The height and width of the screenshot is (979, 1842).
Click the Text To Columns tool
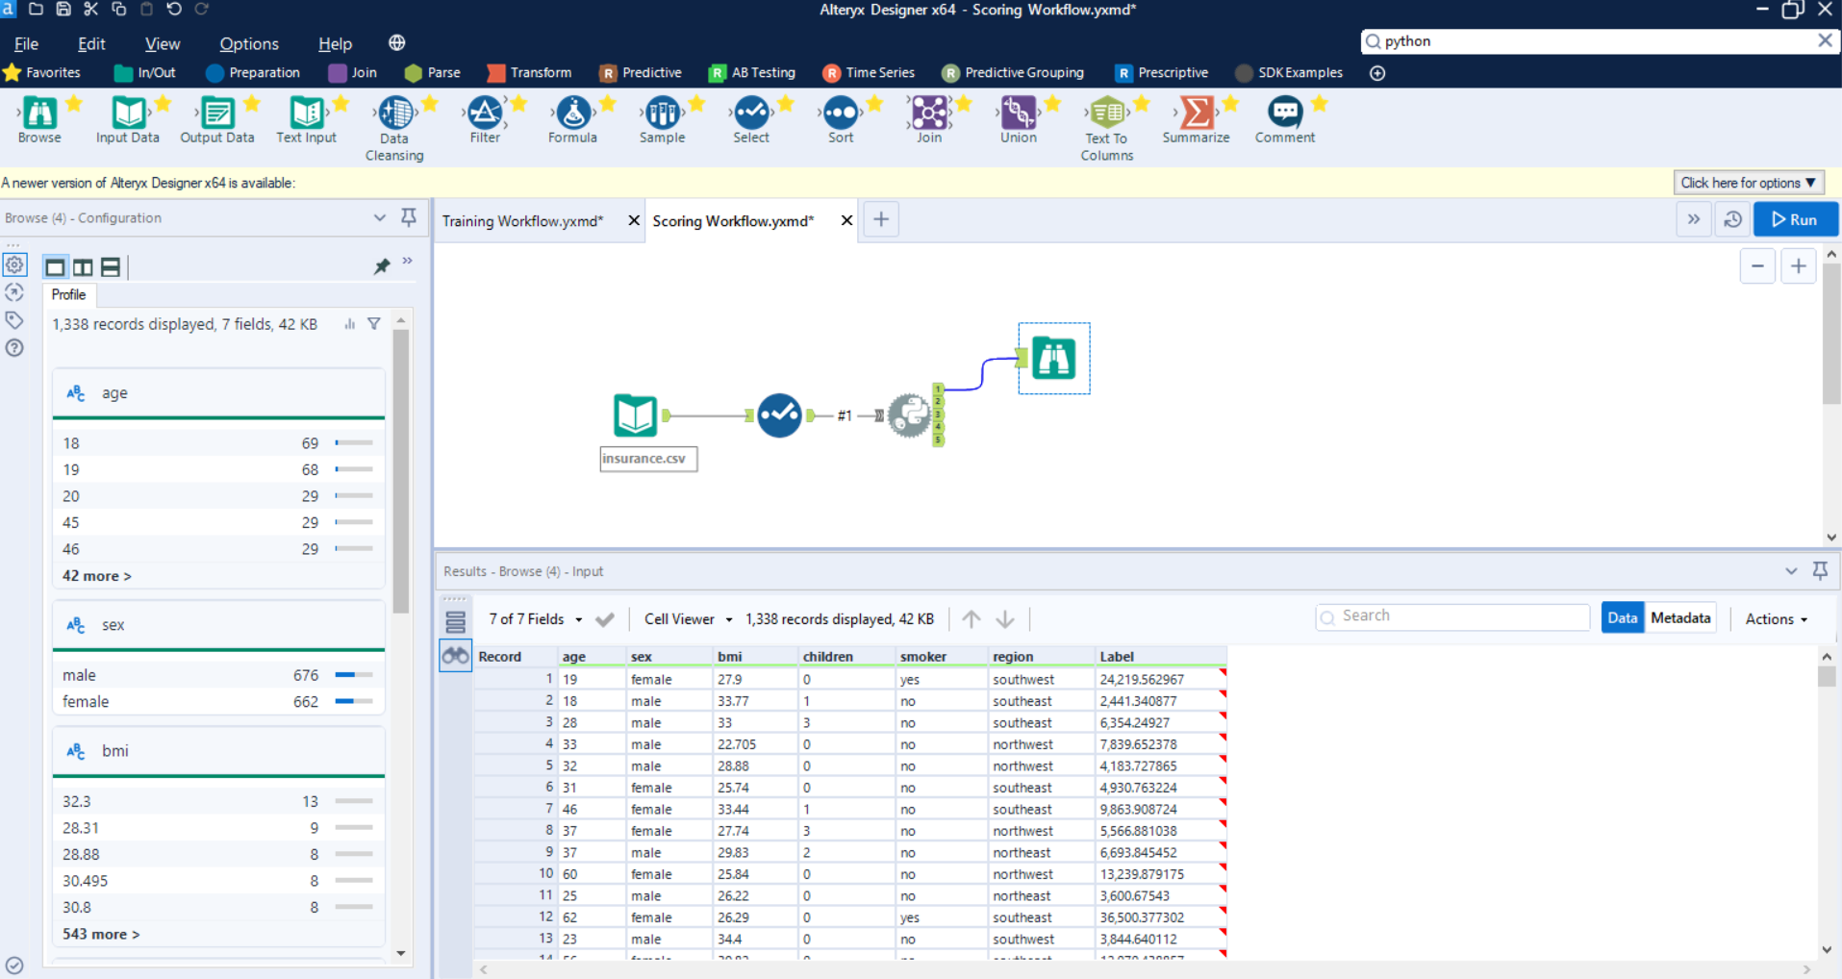pos(1106,113)
